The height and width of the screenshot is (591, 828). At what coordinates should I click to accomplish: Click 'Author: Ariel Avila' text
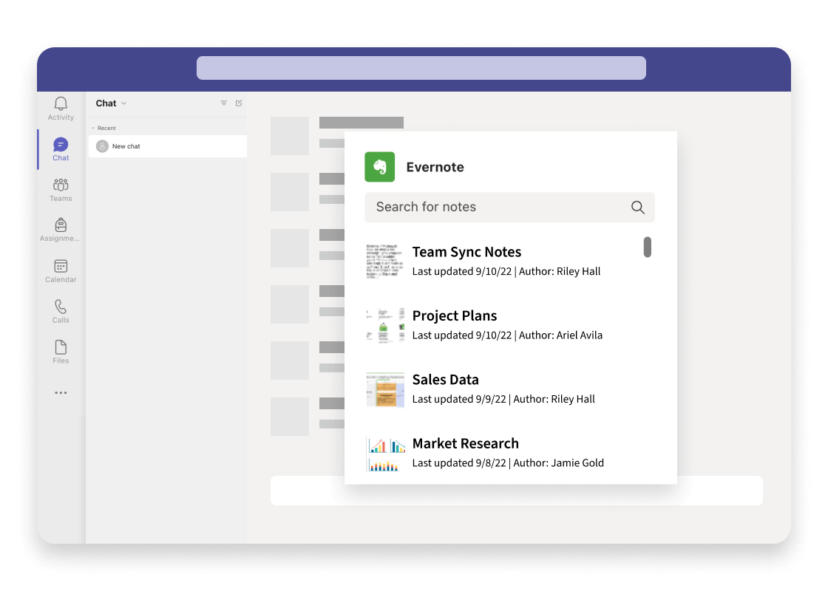tap(561, 335)
